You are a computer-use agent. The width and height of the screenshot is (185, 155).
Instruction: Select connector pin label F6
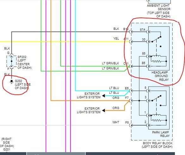tap(127, 122)
